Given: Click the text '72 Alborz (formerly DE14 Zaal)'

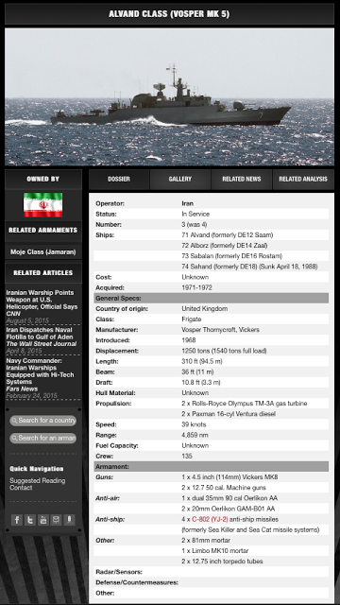Looking at the screenshot, I should 225,246.
